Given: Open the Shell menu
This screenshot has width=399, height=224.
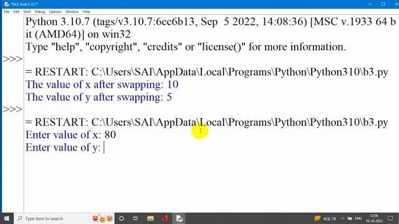Looking at the screenshot, I should pos(27,12).
